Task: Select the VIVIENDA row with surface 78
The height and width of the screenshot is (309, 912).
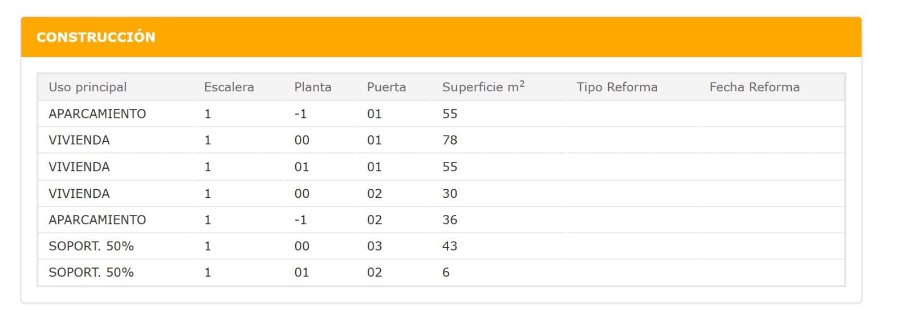Action: click(x=79, y=140)
